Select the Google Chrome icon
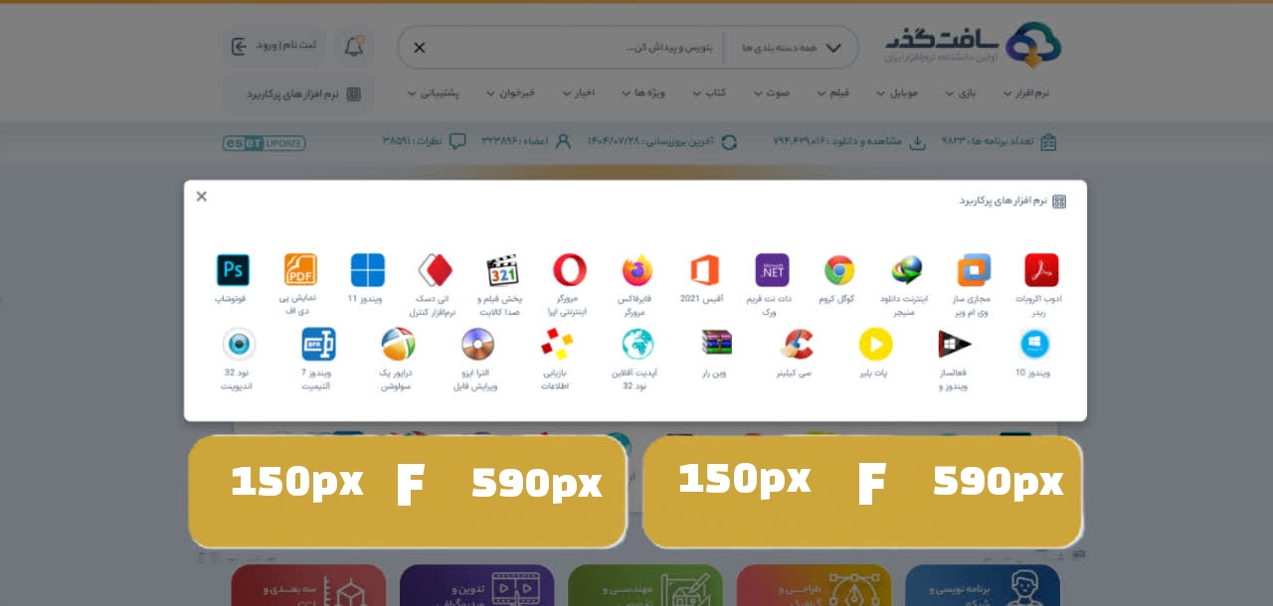 tap(839, 270)
